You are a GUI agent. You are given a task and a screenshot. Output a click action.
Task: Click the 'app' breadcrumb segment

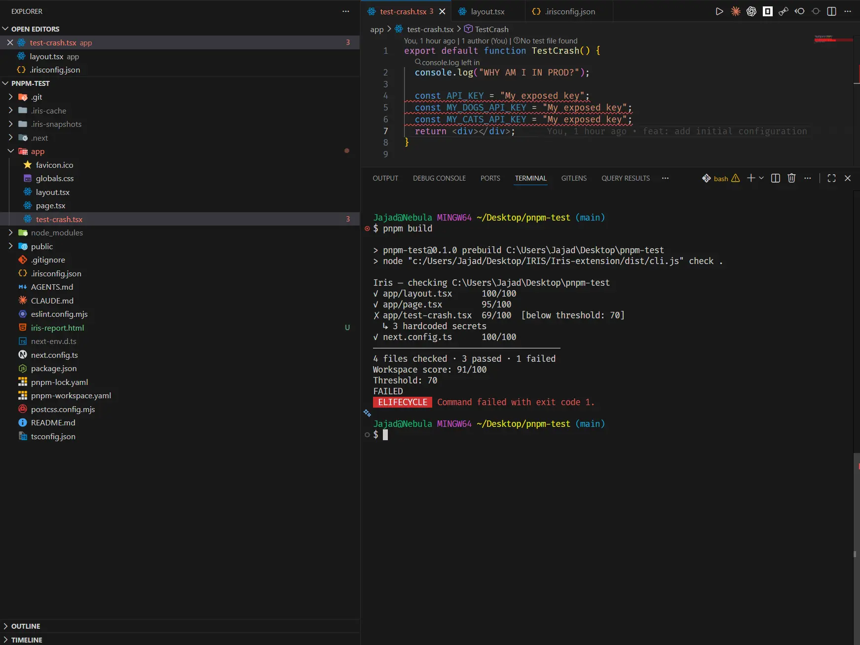point(376,29)
